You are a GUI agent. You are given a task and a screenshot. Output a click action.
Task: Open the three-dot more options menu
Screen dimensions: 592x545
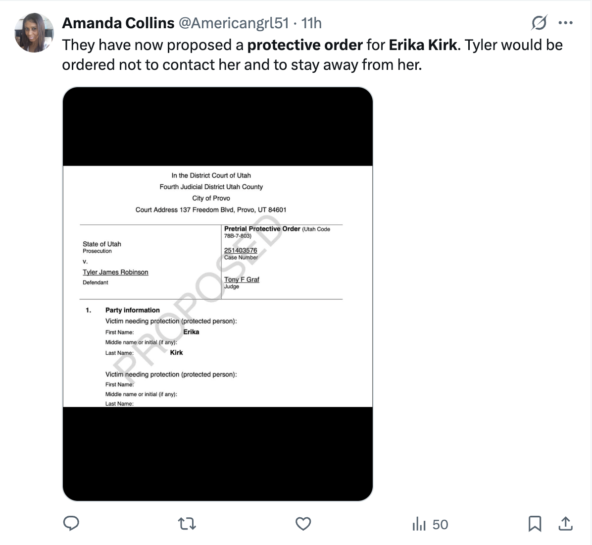pyautogui.click(x=565, y=23)
